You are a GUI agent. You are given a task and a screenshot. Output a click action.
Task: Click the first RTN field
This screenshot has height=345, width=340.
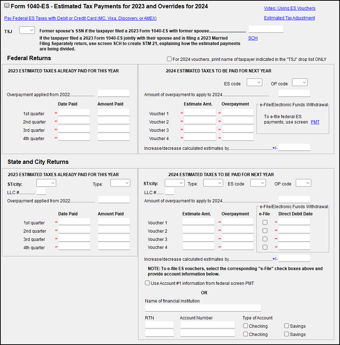coord(159,325)
